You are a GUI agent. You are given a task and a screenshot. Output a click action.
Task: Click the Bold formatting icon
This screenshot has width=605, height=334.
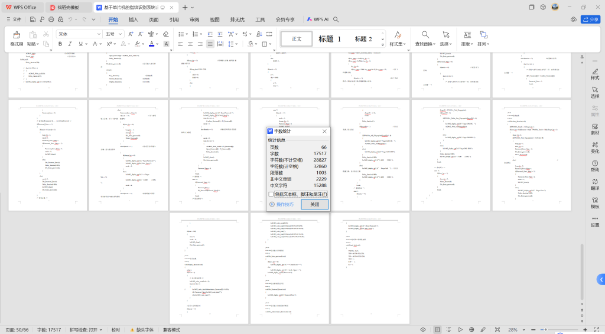pos(60,44)
